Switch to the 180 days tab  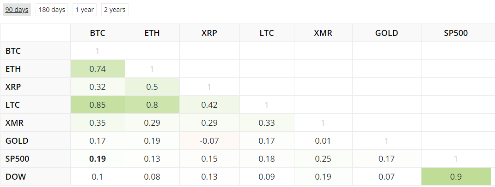tap(52, 10)
